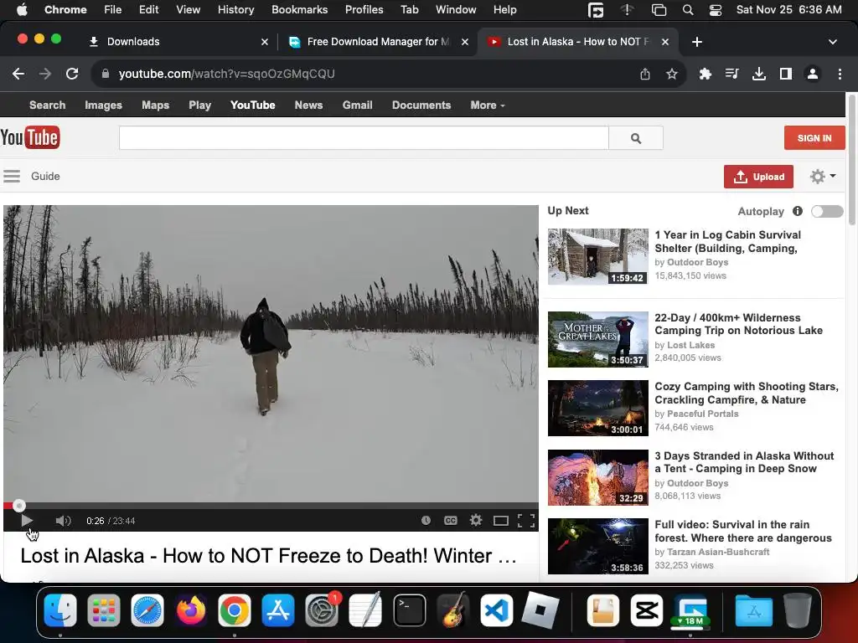Expand the More dropdown in Google bar
Screen dimensions: 858x643
coord(487,105)
